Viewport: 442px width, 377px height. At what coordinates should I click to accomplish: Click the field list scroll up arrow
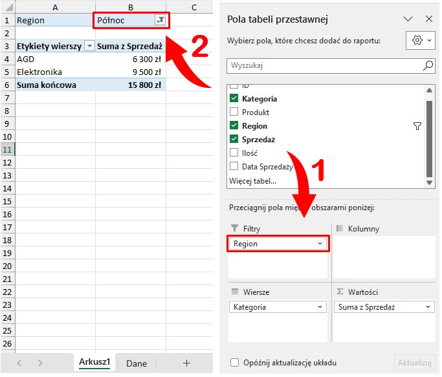(429, 91)
